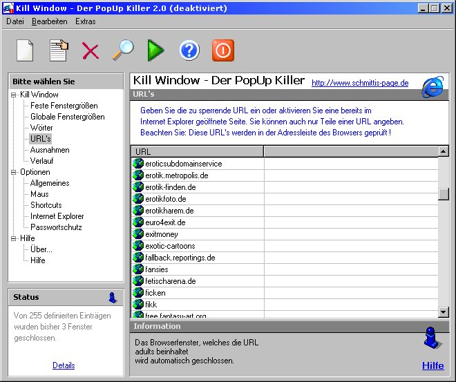This screenshot has width=456, height=382.
Task: Click the app icon in the title bar
Action: (8, 8)
